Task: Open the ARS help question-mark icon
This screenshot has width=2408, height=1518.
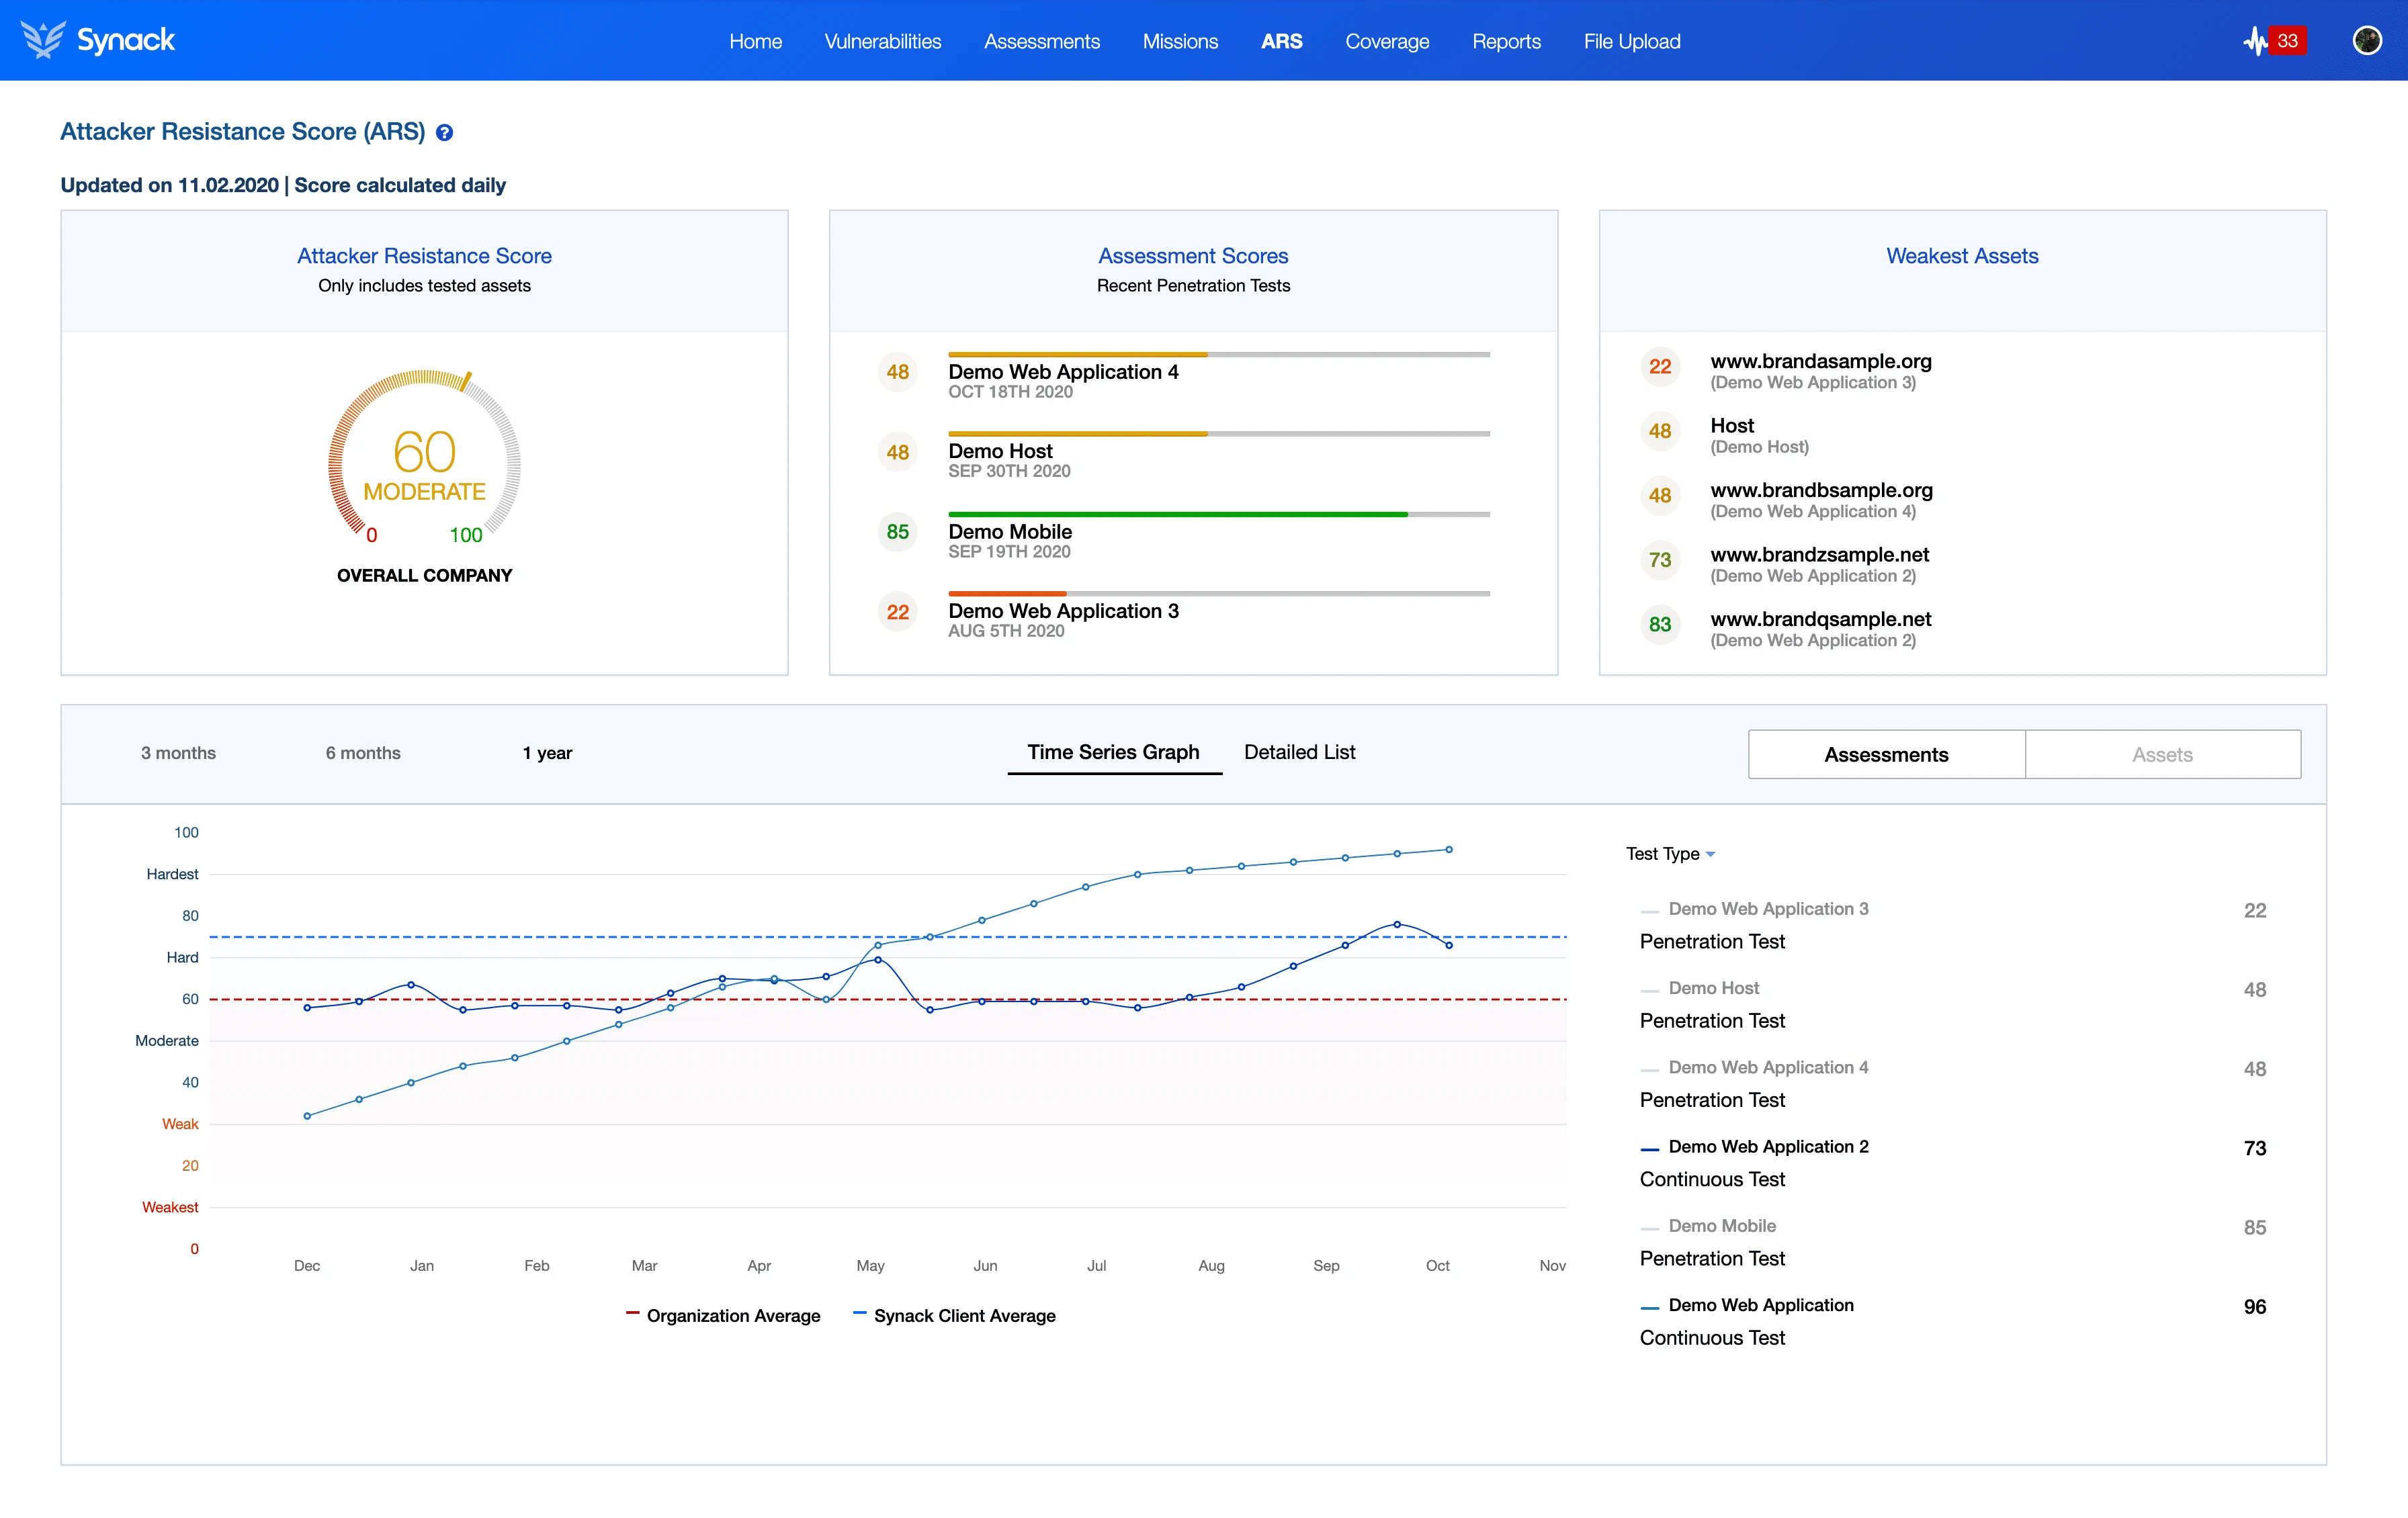Action: pyautogui.click(x=445, y=133)
